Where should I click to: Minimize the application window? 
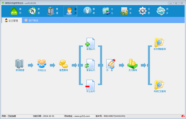point(170,3)
